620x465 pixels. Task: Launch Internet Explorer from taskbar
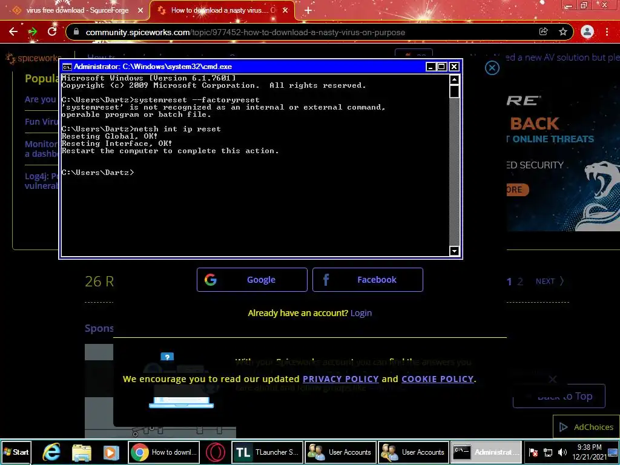51,452
